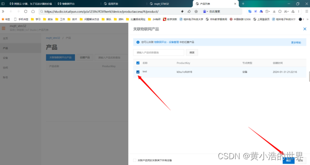
Task: Open the 本科教学服务网 bookmark
Action: pyautogui.click(x=216, y=19)
